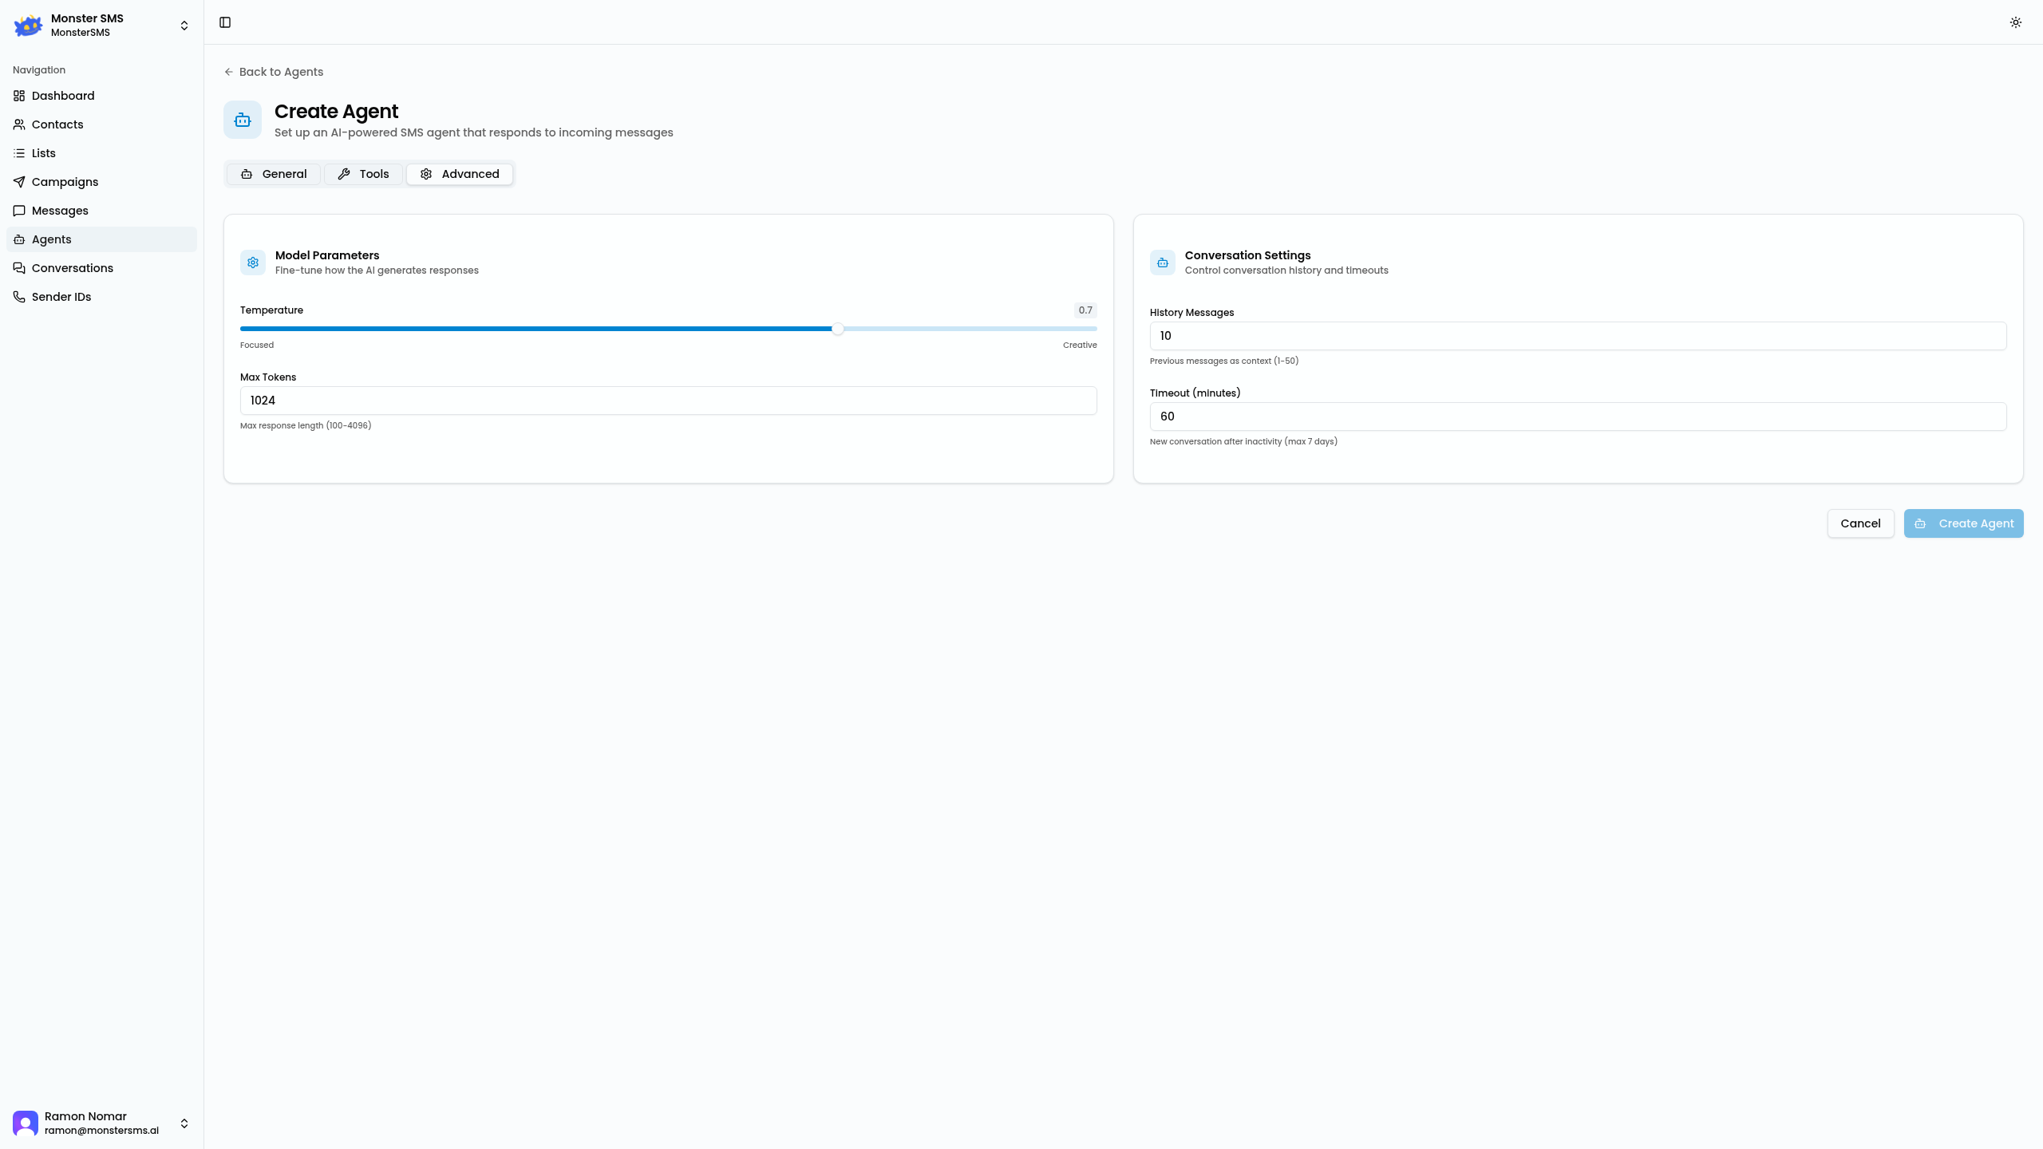Screen dimensions: 2043x1149
Task: Click the Dashboard grid icon
Action: [x=19, y=96]
